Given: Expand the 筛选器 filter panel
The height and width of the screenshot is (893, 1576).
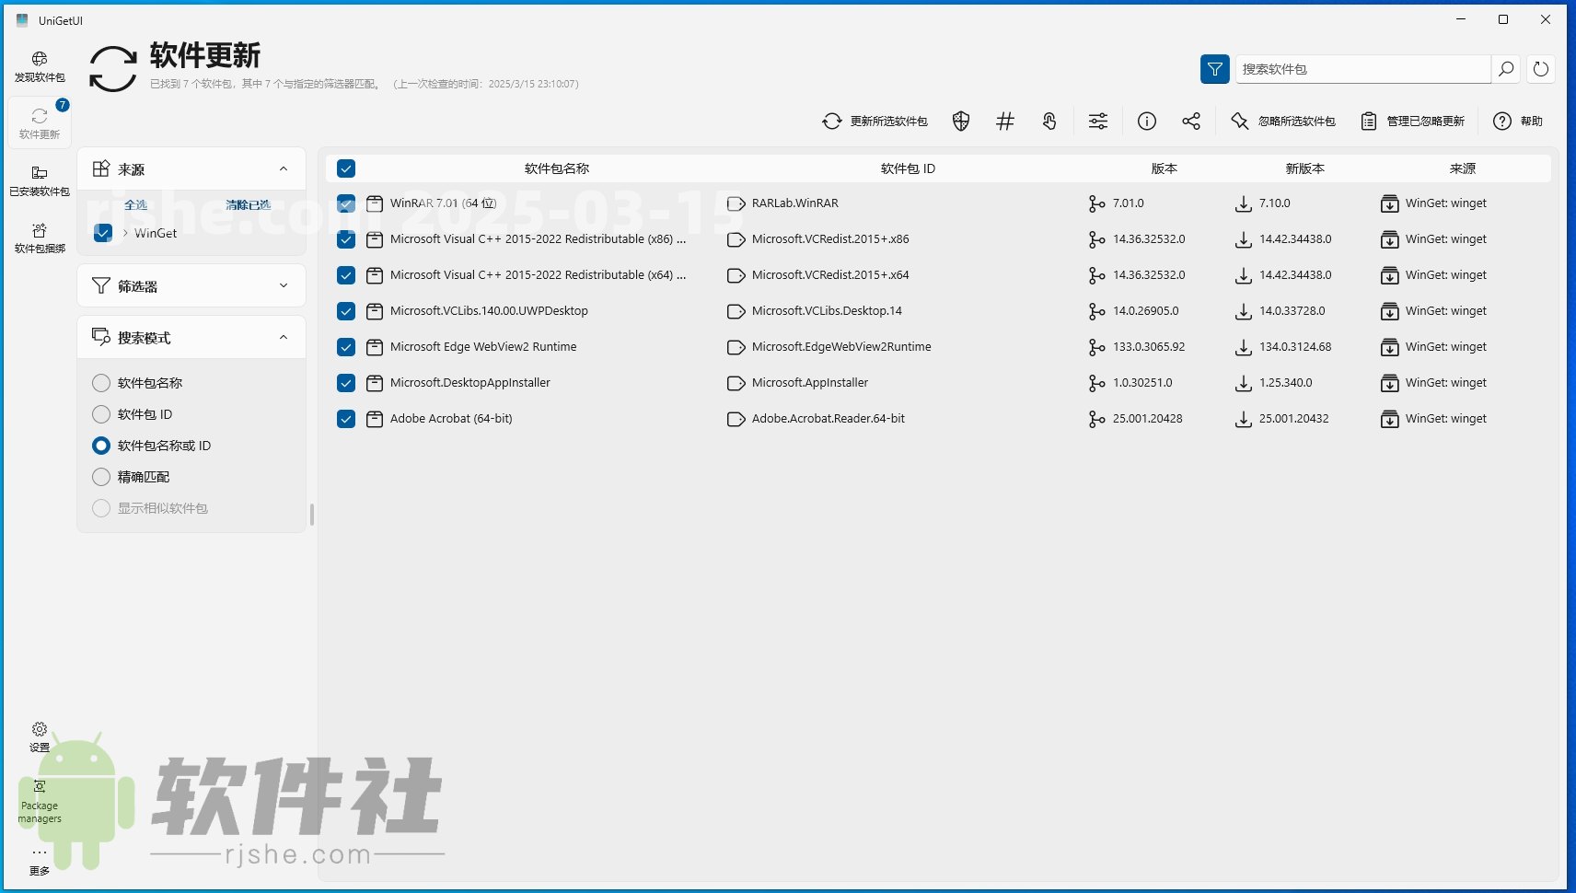Looking at the screenshot, I should [284, 285].
